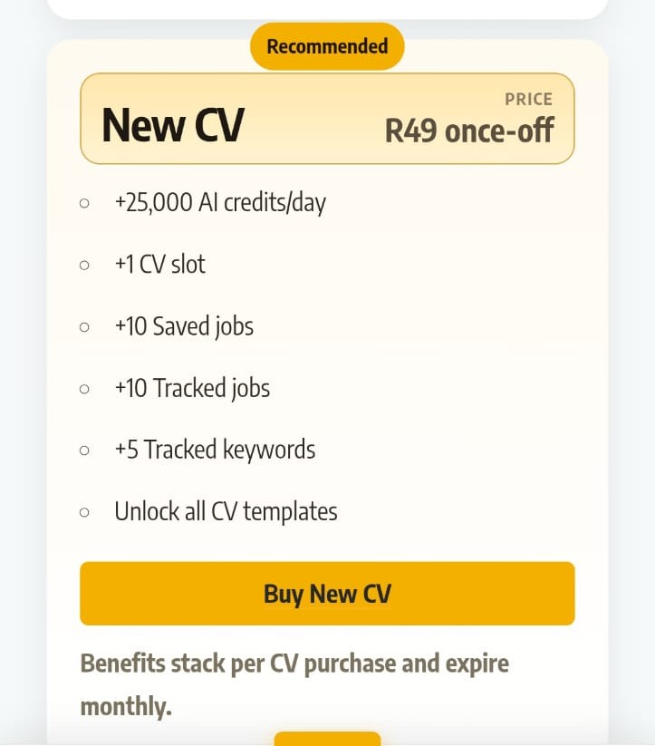Click bullet marker beside AI credits/day

[x=84, y=203]
